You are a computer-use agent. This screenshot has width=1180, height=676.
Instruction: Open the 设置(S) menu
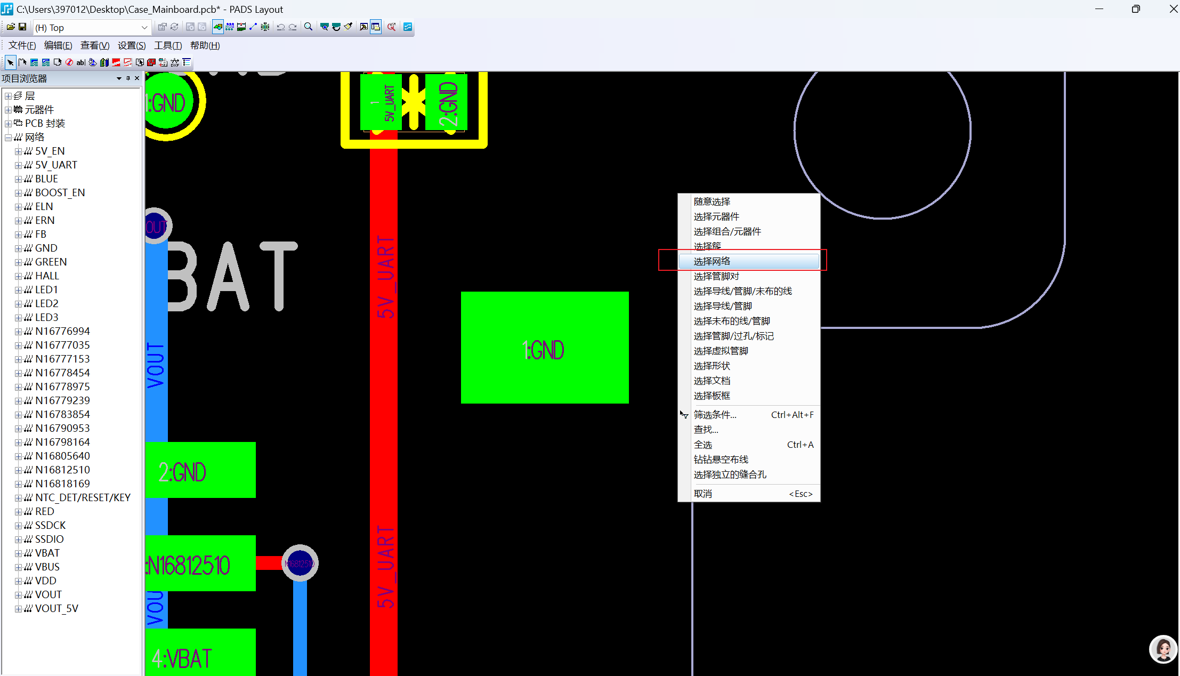131,45
